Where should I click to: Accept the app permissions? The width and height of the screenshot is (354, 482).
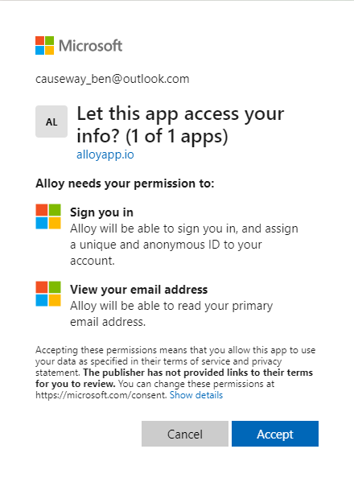coord(275,434)
